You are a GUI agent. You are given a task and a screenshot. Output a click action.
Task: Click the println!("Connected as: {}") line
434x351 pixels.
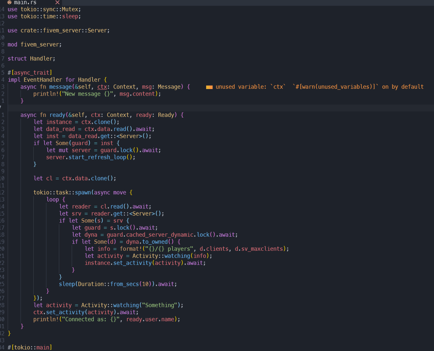[107, 319]
